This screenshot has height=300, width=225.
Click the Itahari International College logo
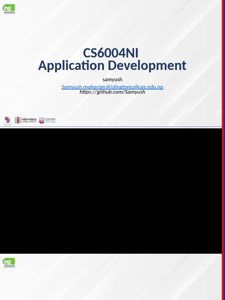[47, 120]
